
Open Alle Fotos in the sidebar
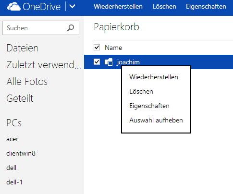click(x=27, y=82)
